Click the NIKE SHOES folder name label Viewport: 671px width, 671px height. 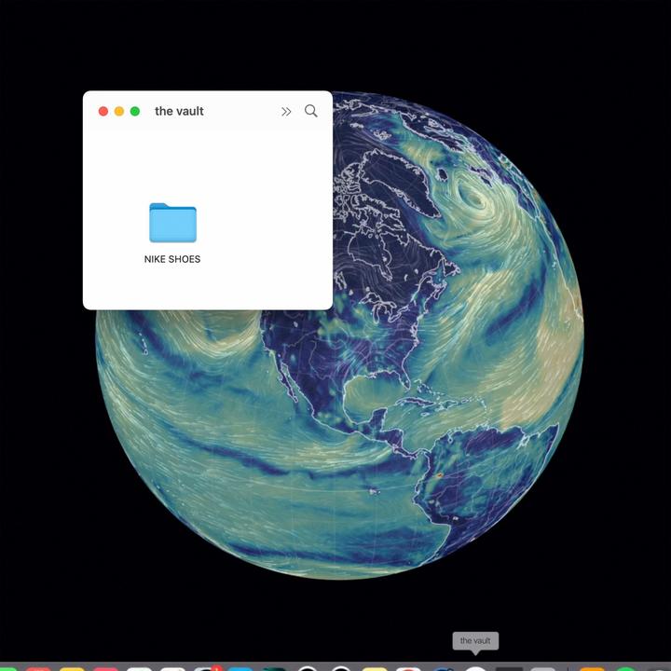172,259
